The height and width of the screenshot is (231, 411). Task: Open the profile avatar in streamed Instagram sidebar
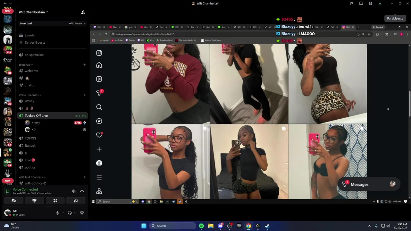click(x=99, y=163)
